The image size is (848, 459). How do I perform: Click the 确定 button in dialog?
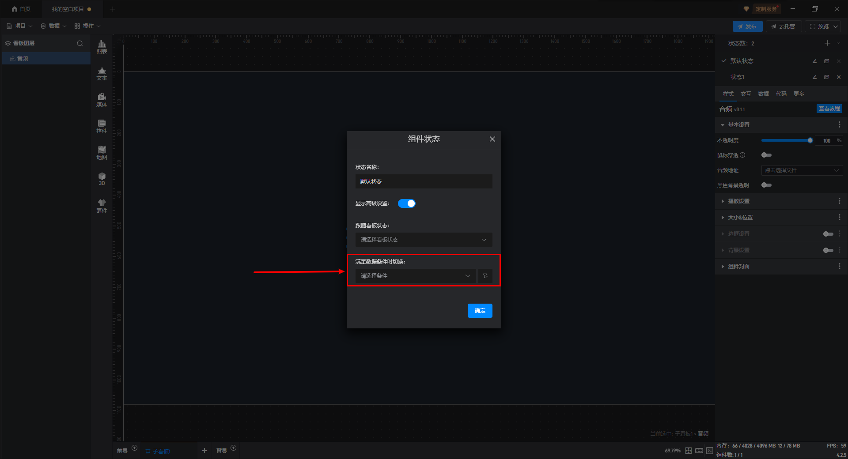tap(480, 311)
